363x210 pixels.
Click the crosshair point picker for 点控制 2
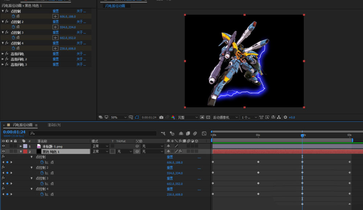[56, 27]
